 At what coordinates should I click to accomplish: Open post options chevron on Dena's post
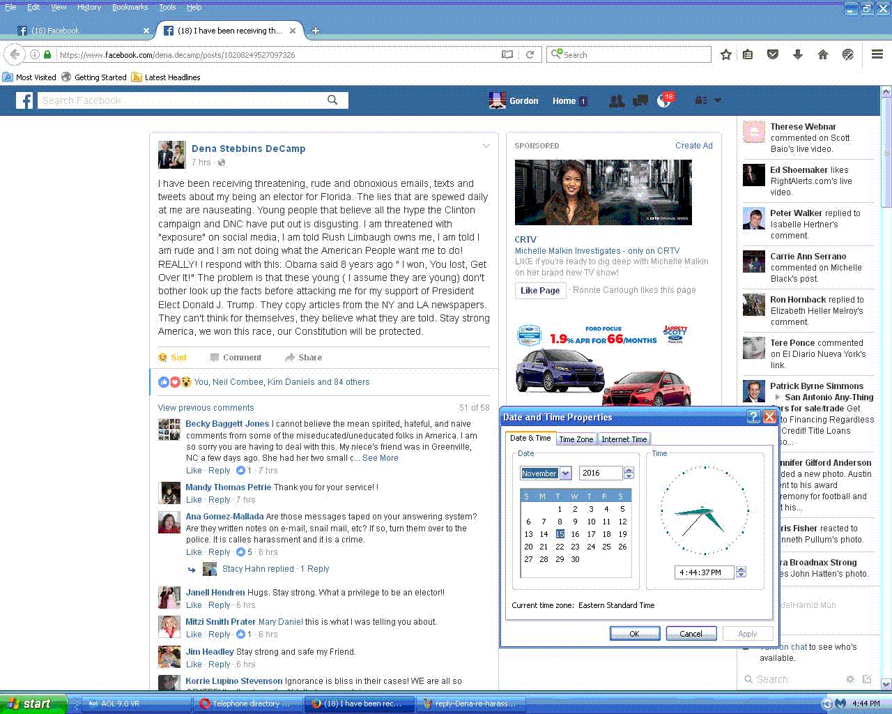(486, 146)
